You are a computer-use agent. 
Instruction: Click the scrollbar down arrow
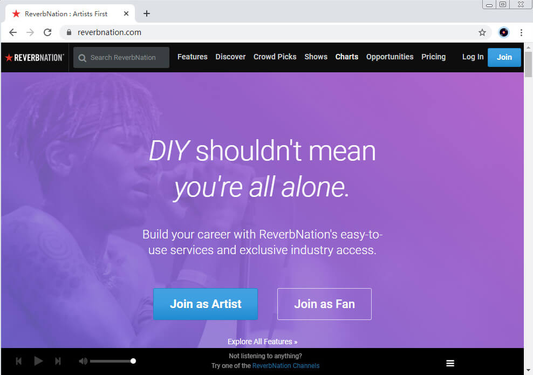coord(528,370)
